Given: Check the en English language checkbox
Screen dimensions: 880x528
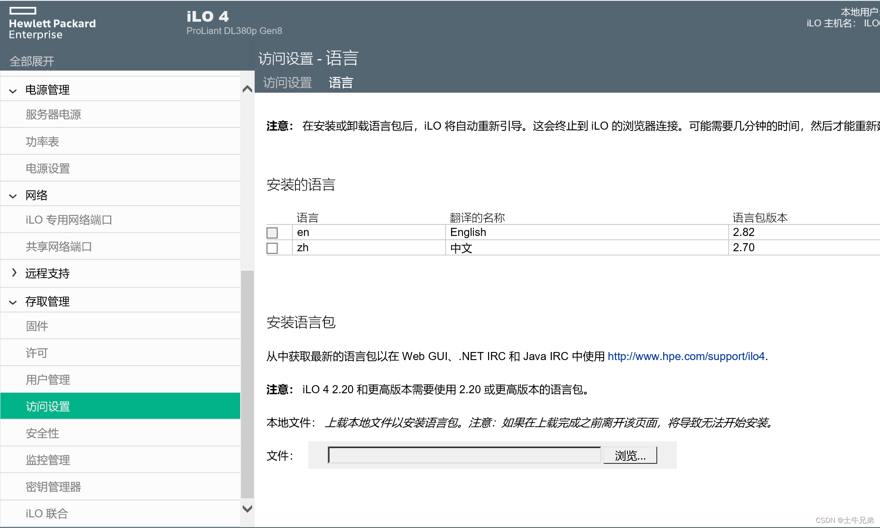Looking at the screenshot, I should pos(272,232).
